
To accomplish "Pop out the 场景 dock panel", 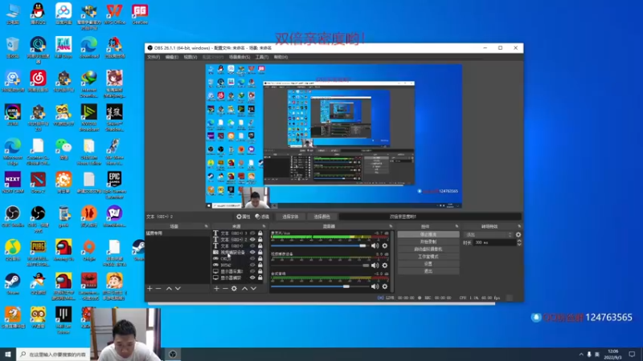I will (x=207, y=226).
